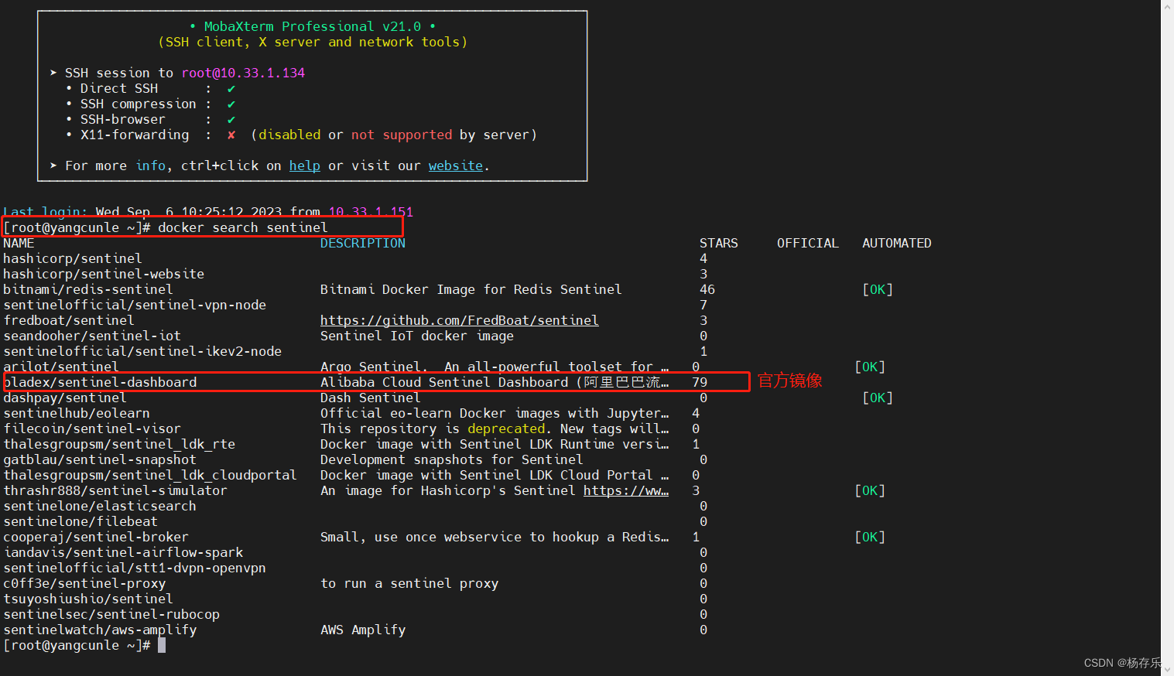Select dashpay/sentinel entry

65,398
